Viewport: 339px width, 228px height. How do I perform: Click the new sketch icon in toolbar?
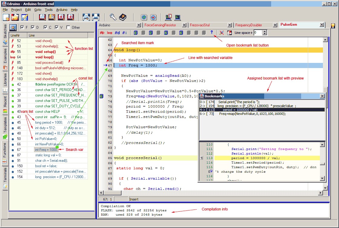tap(6, 17)
